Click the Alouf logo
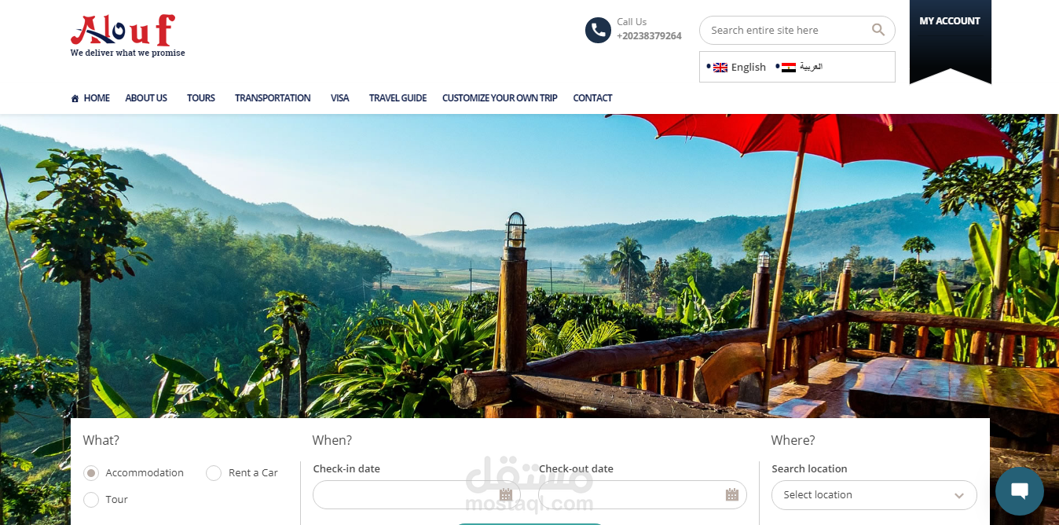Image resolution: width=1059 pixels, height=525 pixels. pyautogui.click(x=127, y=36)
